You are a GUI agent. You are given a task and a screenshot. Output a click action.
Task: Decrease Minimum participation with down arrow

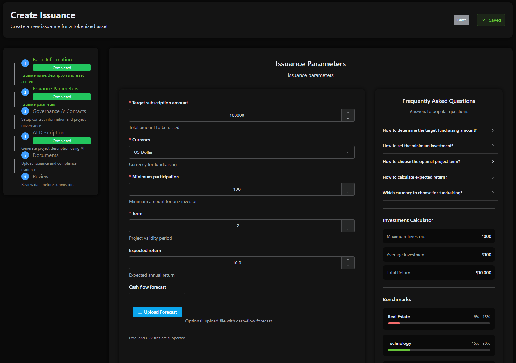[x=348, y=192]
